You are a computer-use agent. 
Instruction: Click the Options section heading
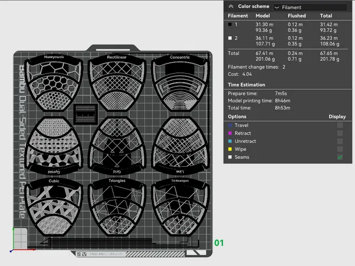[237, 117]
